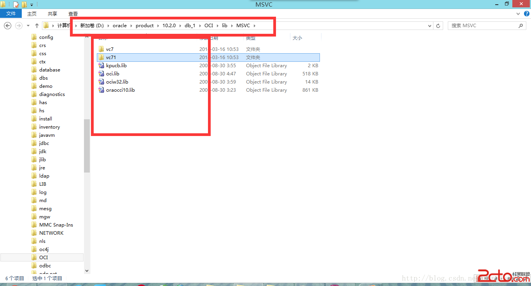Click the lib breadcrumb segment

click(225, 26)
